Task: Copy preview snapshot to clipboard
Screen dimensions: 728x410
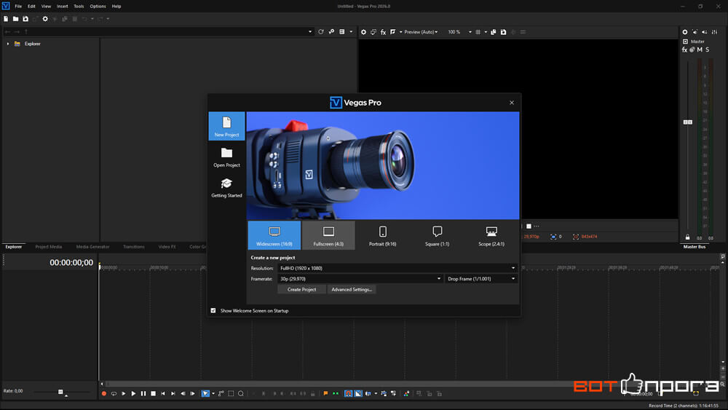Action: pyautogui.click(x=494, y=32)
